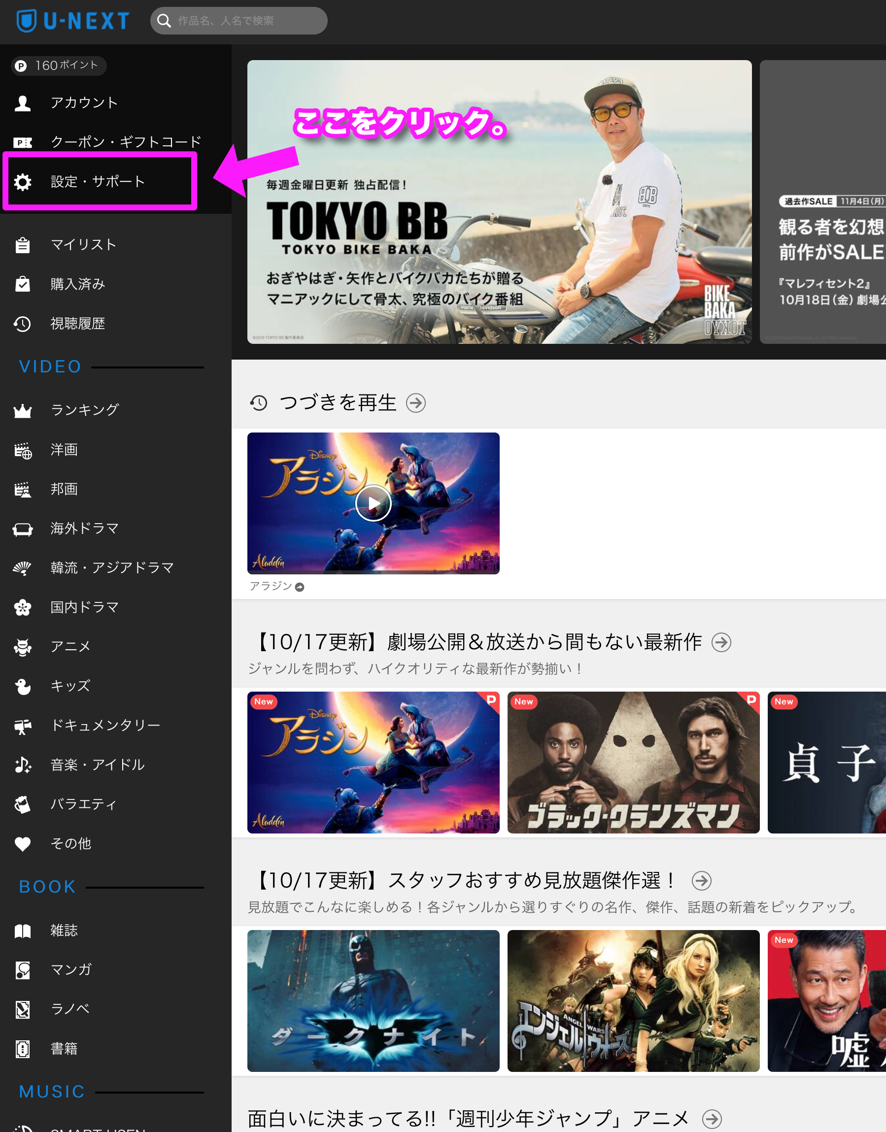Open ブラック・クランズマン thumbnail
This screenshot has width=886, height=1132.
click(633, 763)
